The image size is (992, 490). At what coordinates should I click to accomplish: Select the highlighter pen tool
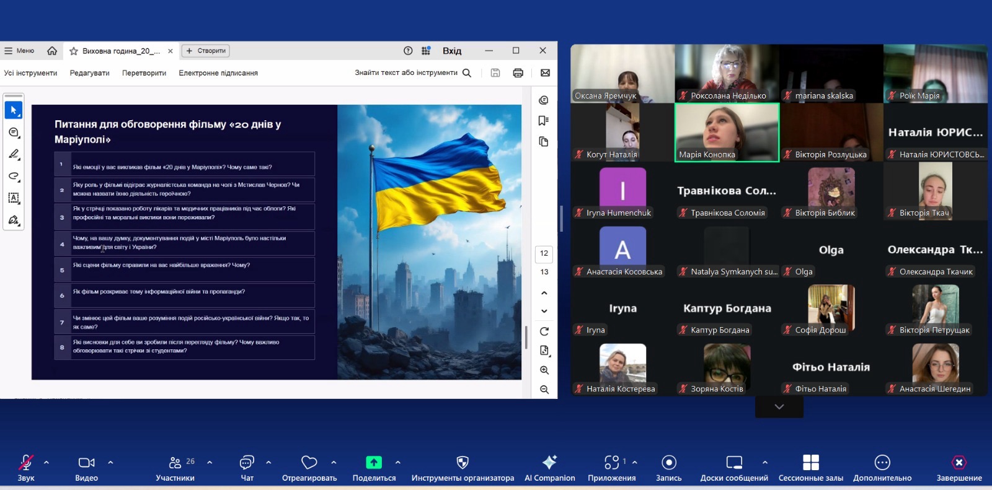click(x=13, y=154)
